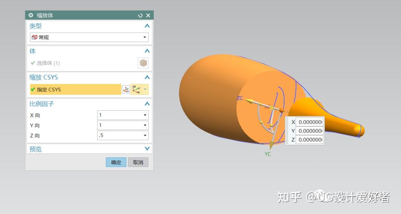Click the 确定 button
401x214 pixels.
(116, 162)
